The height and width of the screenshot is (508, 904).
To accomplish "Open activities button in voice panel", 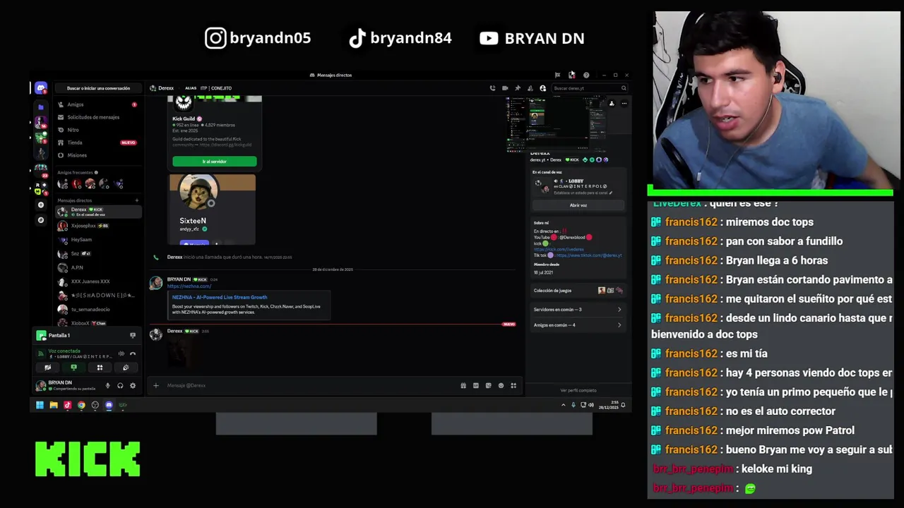I will pyautogui.click(x=100, y=368).
